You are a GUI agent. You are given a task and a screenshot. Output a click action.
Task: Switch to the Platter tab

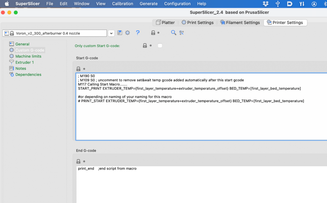click(165, 23)
